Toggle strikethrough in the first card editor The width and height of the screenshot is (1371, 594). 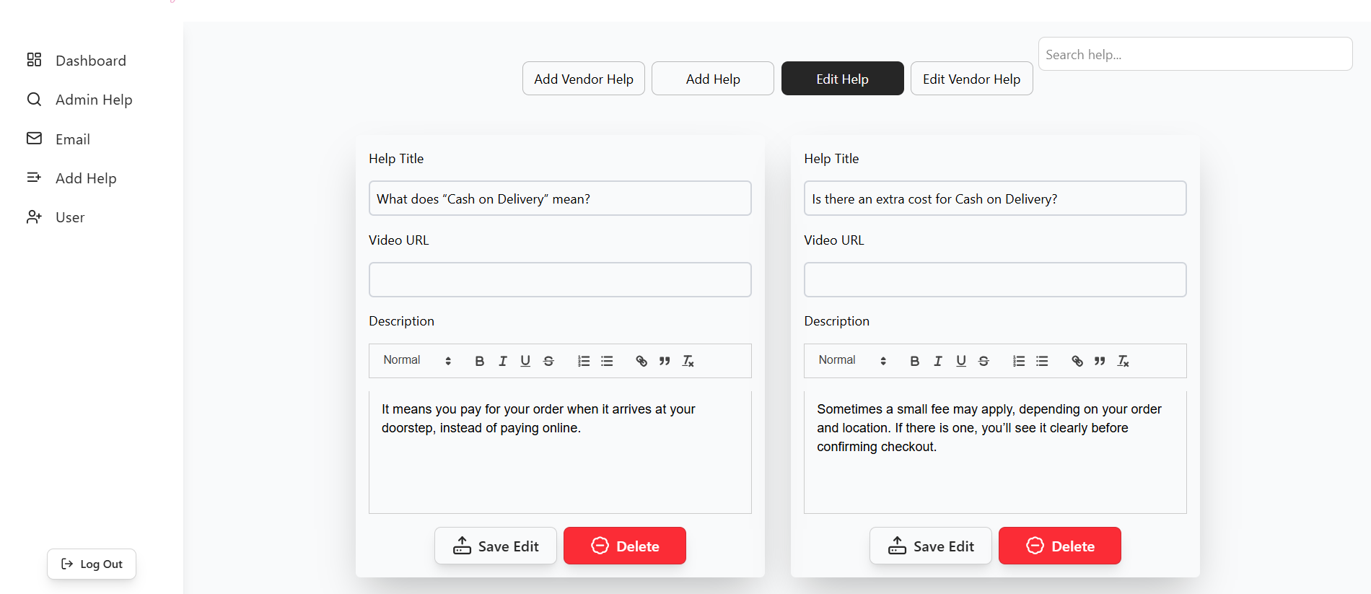coord(548,361)
